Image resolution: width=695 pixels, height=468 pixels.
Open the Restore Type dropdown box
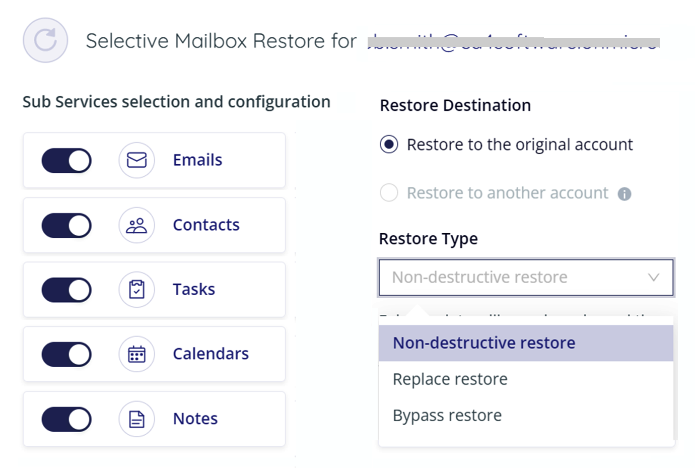coord(526,277)
